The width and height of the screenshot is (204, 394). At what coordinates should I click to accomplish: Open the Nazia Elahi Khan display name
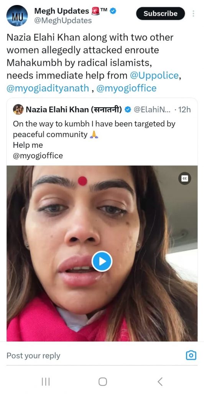point(74,110)
